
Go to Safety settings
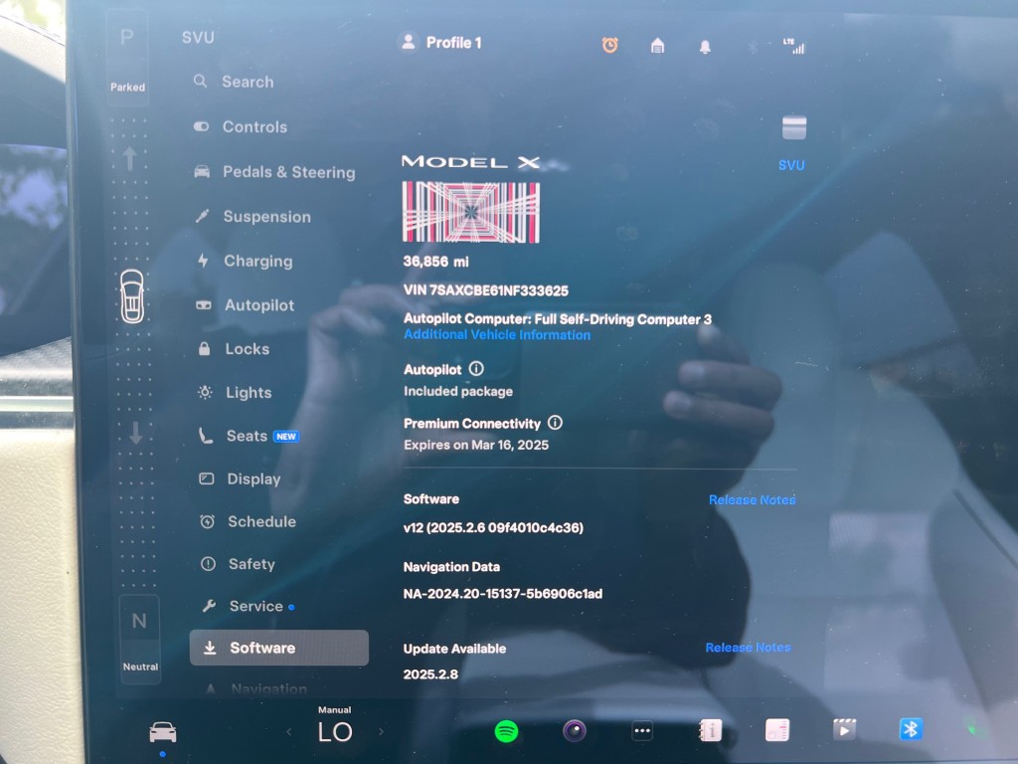(x=238, y=564)
